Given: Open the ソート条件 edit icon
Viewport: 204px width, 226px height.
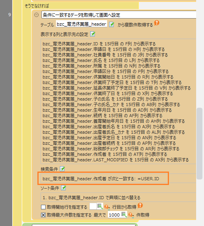Looking at the screenshot, I should point(63,188).
